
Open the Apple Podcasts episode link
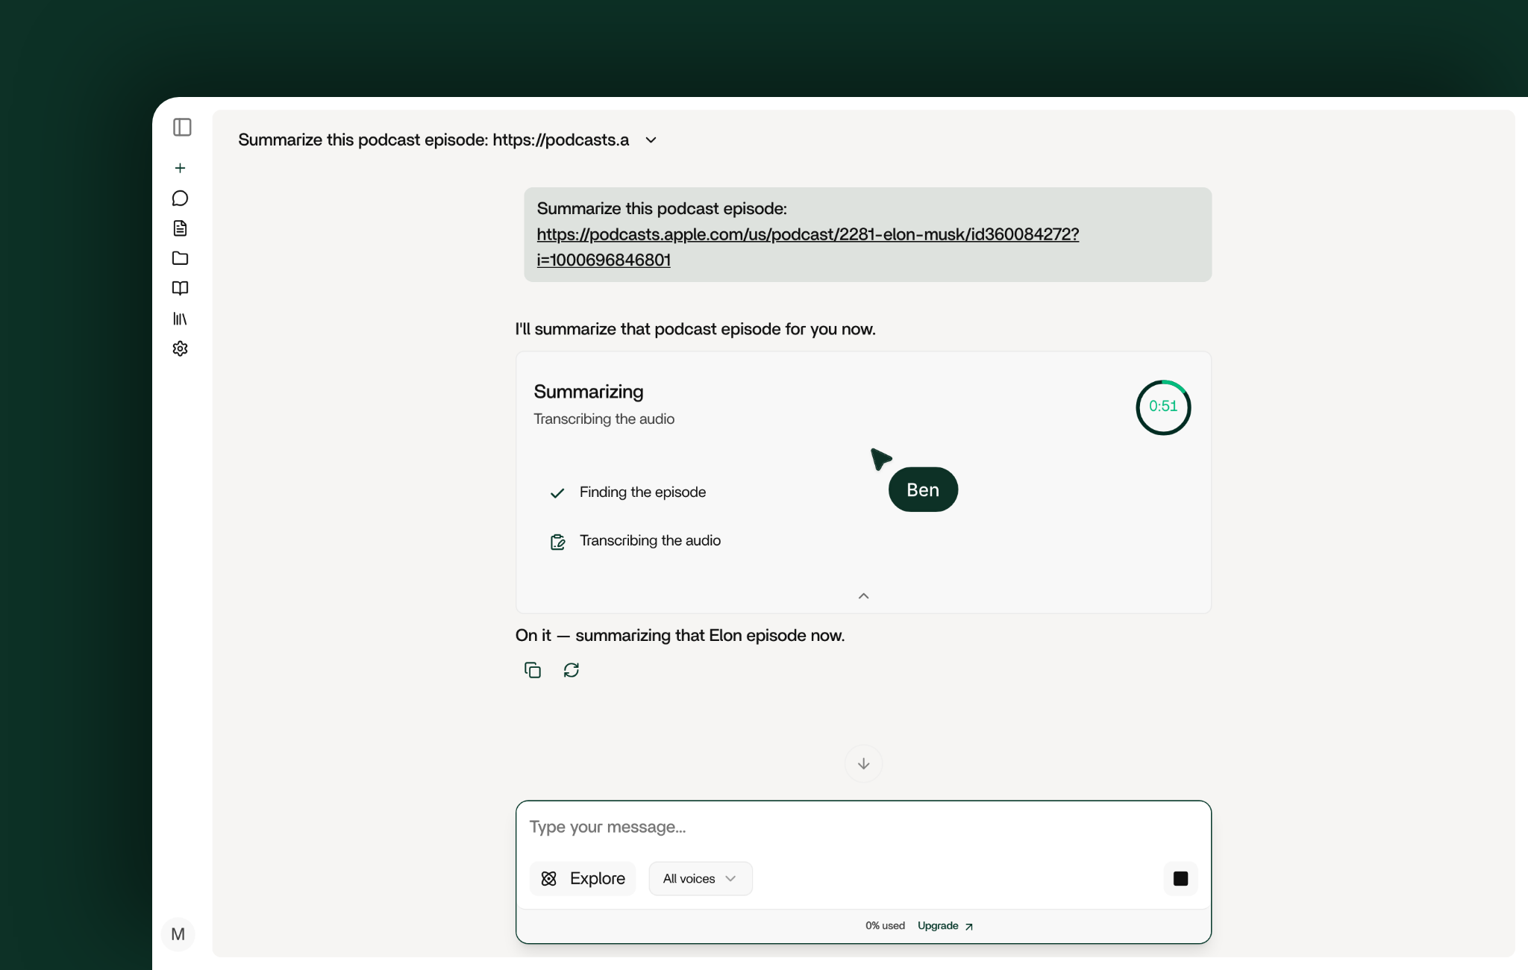tap(808, 247)
